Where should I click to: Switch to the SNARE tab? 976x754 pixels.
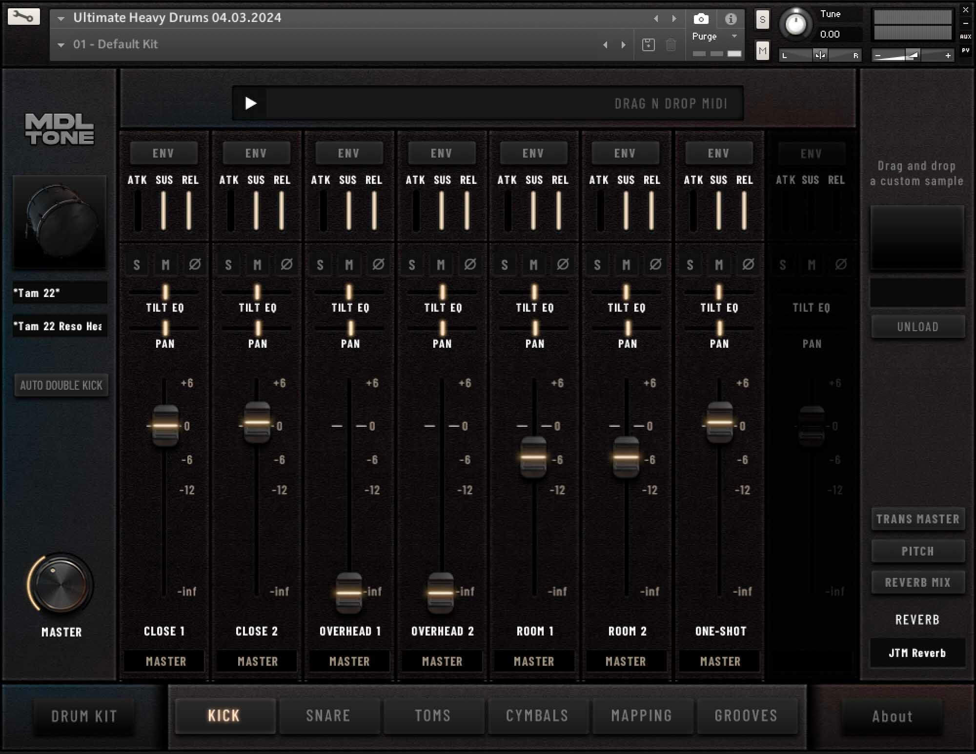pos(328,715)
